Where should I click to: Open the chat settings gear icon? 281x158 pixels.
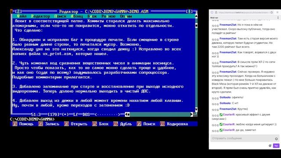[270, 146]
